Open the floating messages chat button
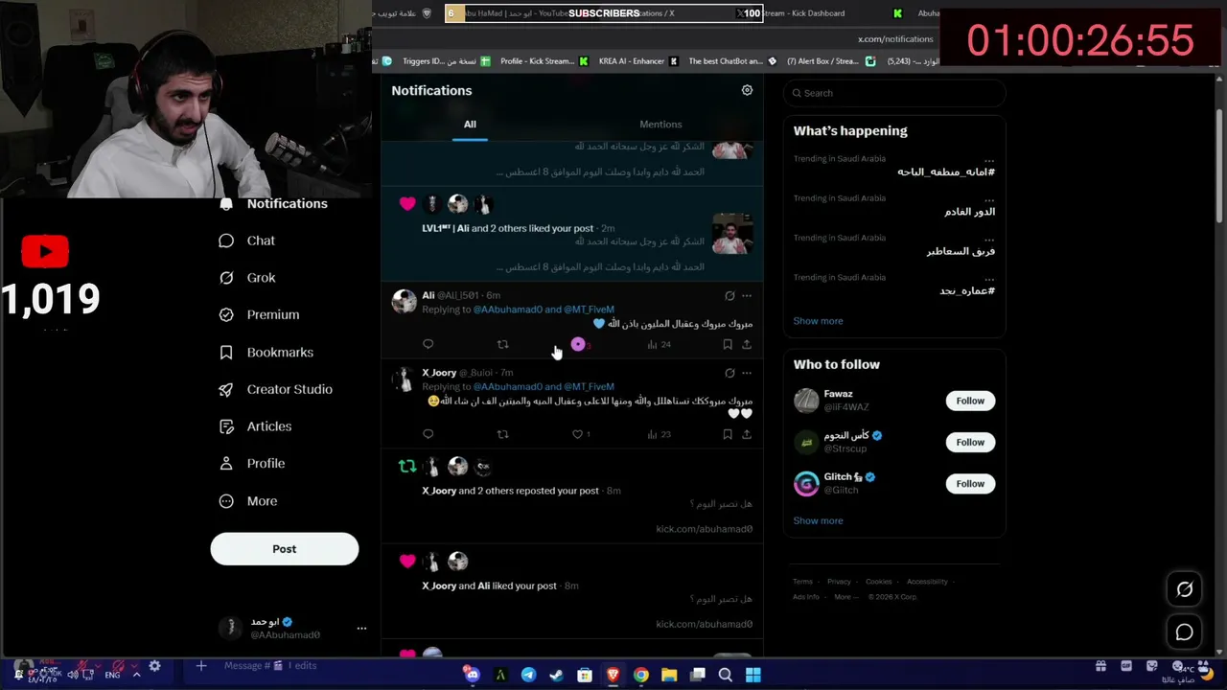 (1185, 632)
